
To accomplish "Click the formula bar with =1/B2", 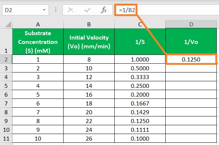I will [167, 10].
